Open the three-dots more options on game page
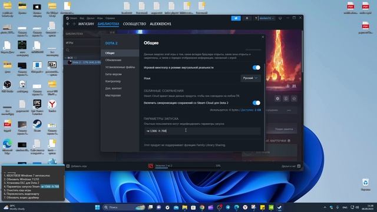The height and width of the screenshot is (212, 377). tap(289, 110)
